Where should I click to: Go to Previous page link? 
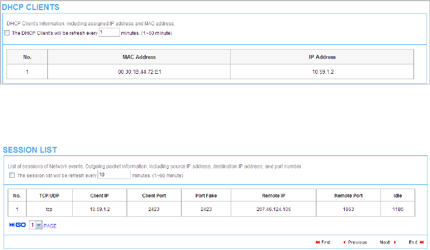(357, 242)
